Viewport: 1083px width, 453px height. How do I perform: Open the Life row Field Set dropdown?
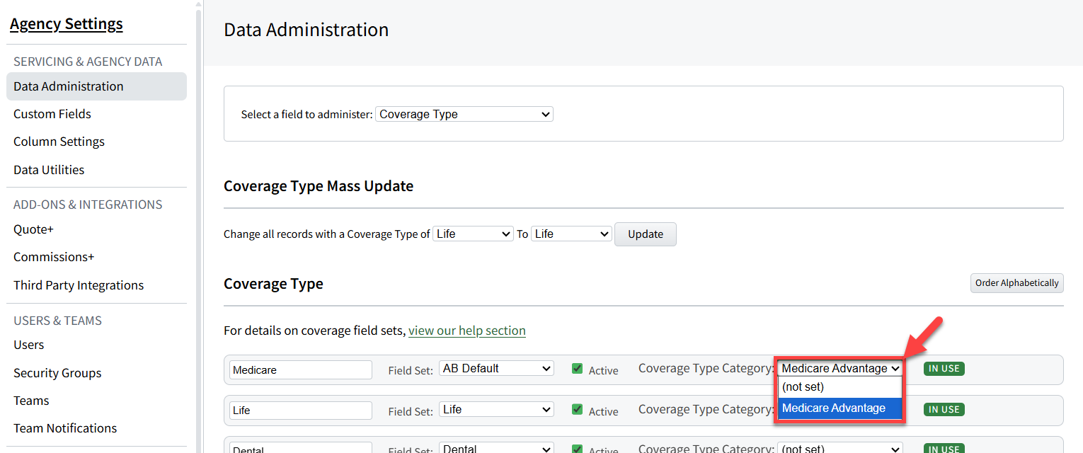(496, 409)
